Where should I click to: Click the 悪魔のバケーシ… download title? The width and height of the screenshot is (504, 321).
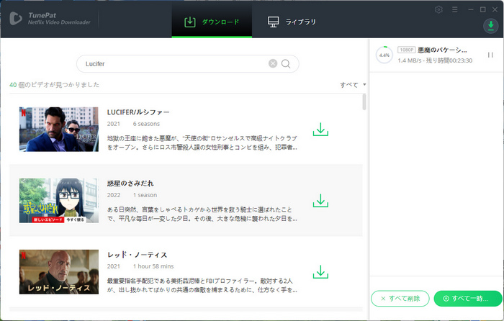[442, 50]
